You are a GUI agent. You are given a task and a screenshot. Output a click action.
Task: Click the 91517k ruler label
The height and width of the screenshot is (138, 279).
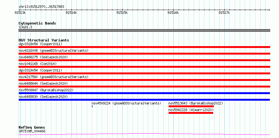pos(224,13)
